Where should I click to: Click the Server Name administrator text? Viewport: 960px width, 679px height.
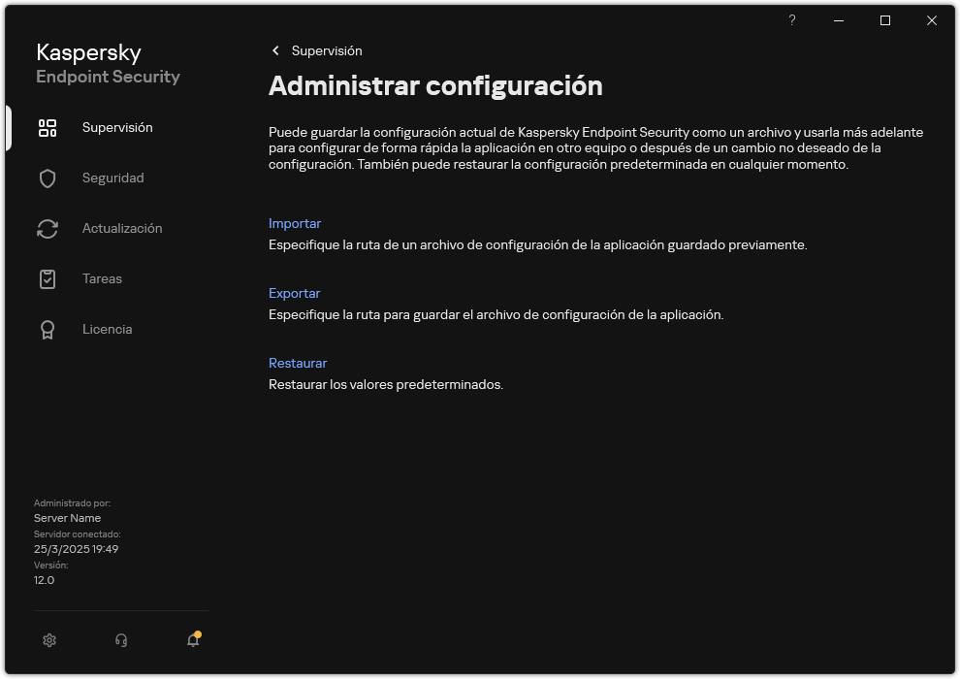67,518
